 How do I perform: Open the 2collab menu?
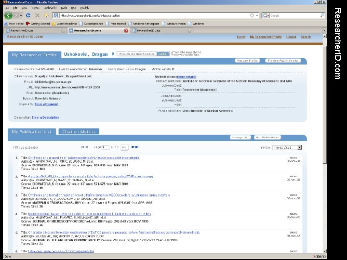[x=84, y=8]
